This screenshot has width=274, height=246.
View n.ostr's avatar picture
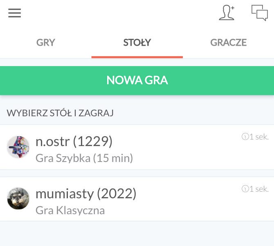tap(18, 147)
